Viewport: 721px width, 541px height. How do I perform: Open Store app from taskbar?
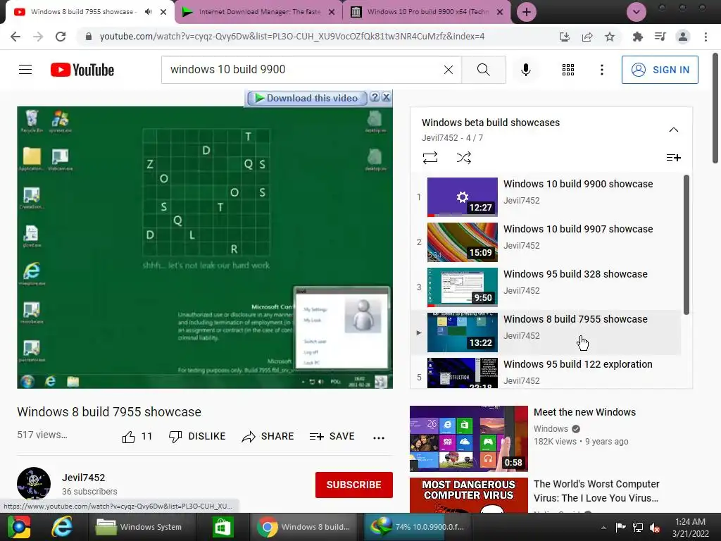pyautogui.click(x=222, y=527)
